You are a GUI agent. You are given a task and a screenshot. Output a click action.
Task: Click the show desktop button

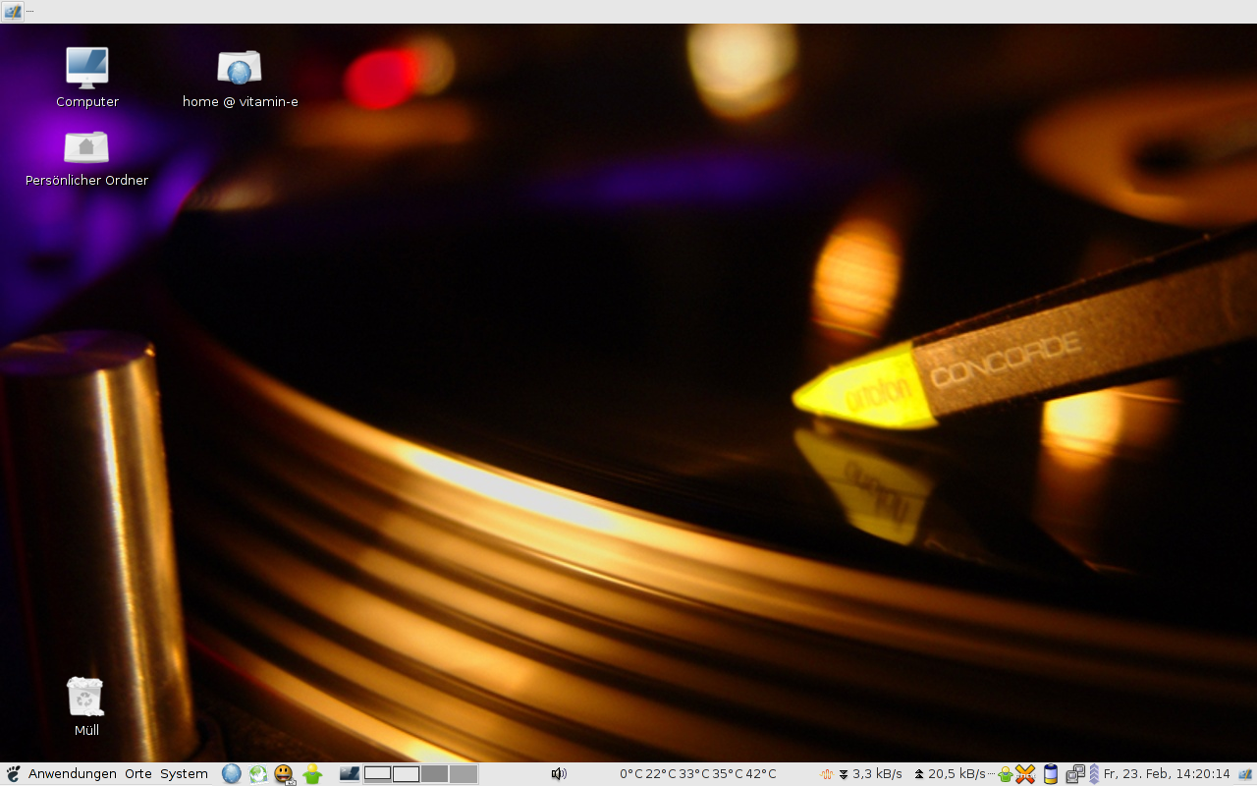coord(350,774)
